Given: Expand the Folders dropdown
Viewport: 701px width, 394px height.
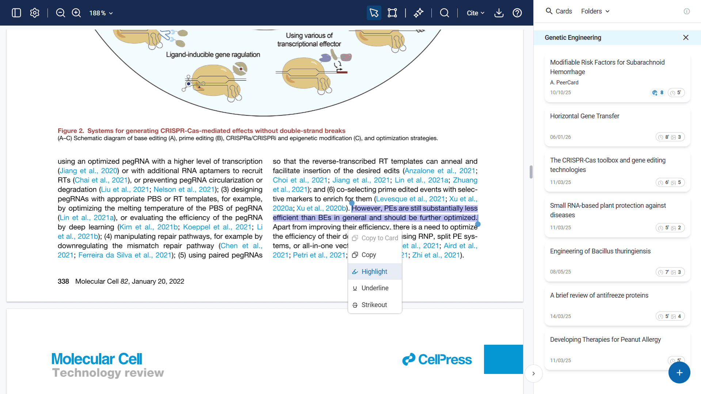Looking at the screenshot, I should [595, 11].
